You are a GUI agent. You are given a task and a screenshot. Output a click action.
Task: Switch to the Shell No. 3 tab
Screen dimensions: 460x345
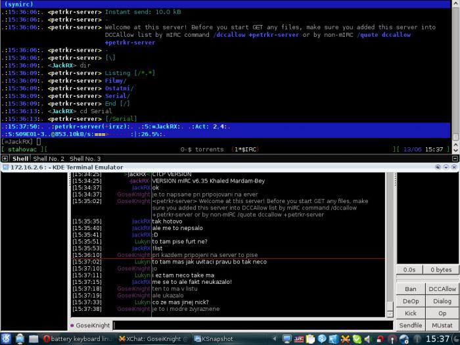click(x=85, y=159)
